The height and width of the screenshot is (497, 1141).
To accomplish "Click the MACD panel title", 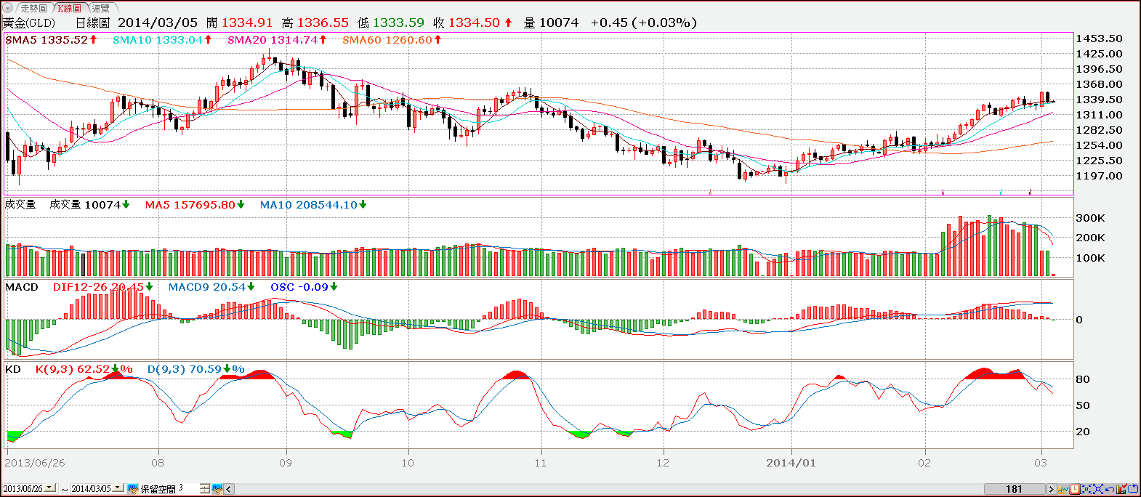I will 22,287.
